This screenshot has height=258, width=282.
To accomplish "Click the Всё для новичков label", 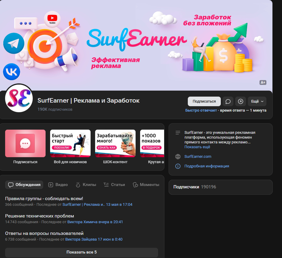I will pos(70,162).
